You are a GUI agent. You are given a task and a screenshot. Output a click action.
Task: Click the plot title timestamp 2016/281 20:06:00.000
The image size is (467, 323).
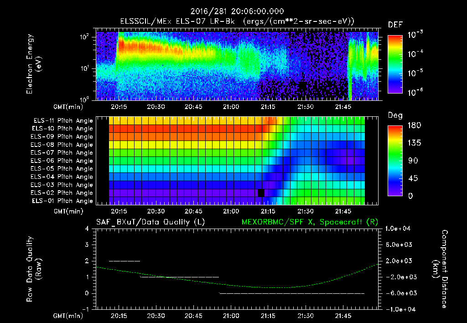tap(237, 11)
